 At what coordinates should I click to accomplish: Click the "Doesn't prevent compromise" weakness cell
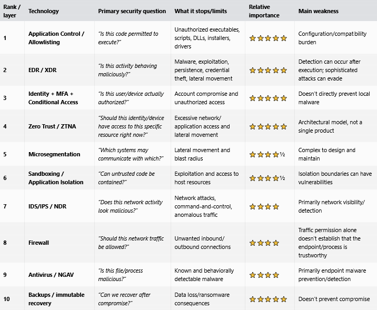click(x=334, y=299)
